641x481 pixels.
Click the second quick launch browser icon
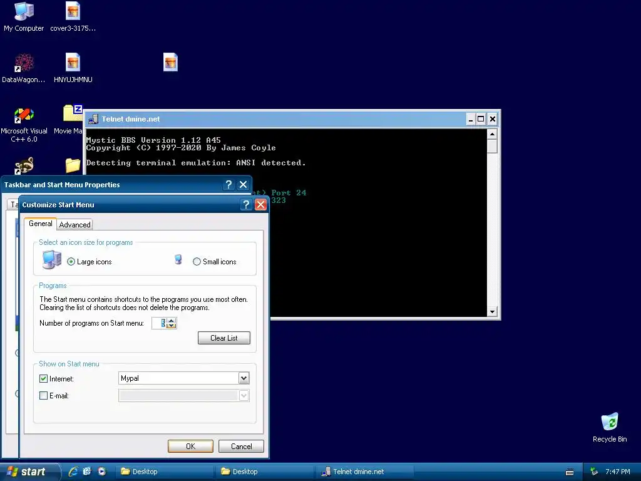click(x=87, y=472)
